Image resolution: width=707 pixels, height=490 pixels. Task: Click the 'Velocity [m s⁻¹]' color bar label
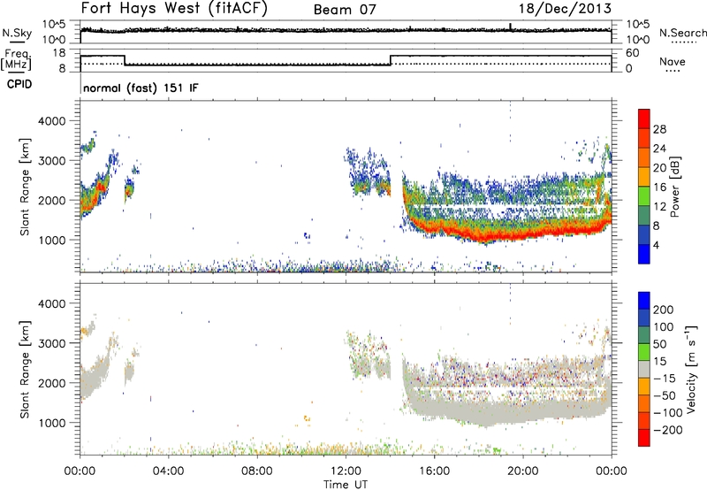pos(691,369)
